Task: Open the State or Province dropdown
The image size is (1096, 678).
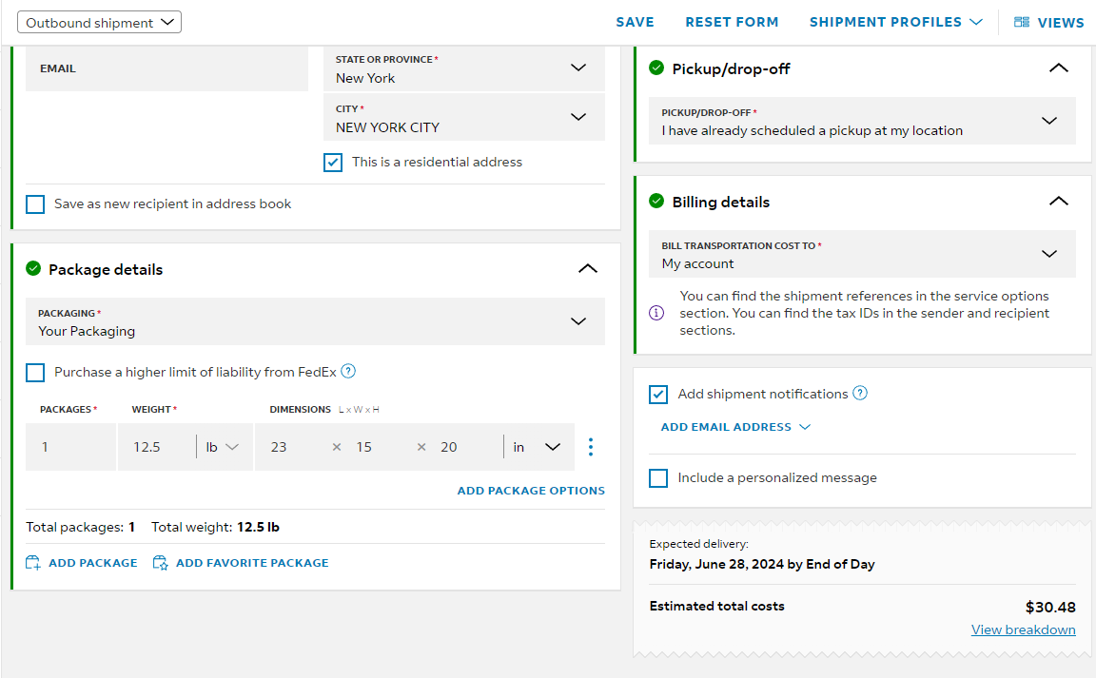Action: click(x=464, y=68)
